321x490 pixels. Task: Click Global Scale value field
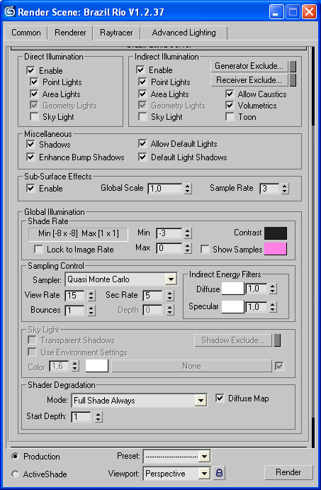pos(165,189)
